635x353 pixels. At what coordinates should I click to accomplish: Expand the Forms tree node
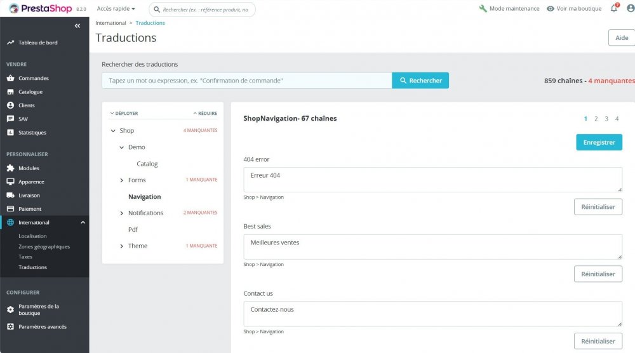tap(121, 180)
